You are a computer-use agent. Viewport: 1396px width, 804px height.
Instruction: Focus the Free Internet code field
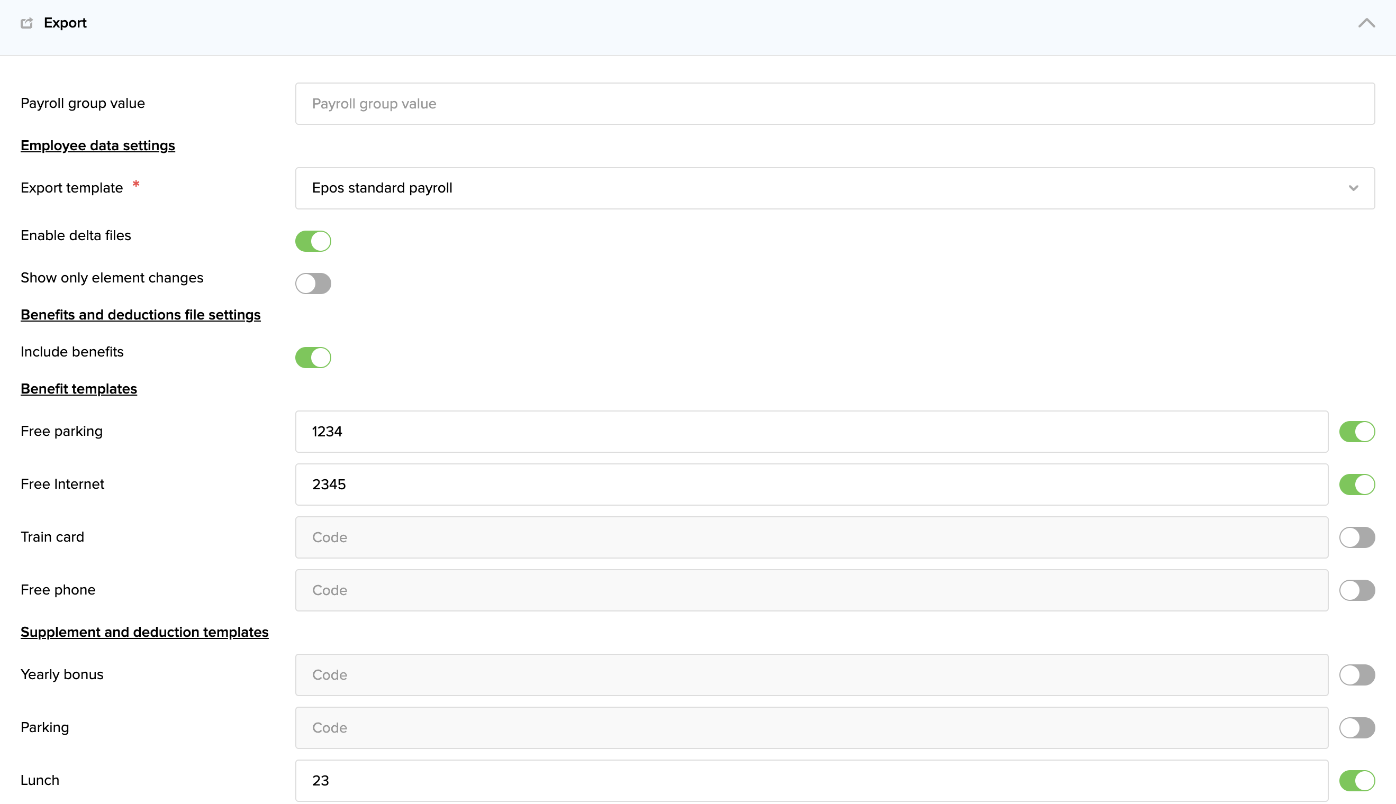coord(811,485)
